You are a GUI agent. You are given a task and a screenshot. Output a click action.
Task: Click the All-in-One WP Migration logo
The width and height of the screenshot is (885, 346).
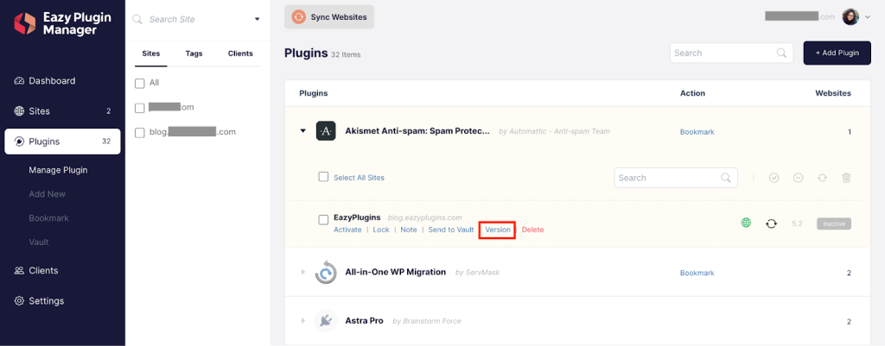326,272
